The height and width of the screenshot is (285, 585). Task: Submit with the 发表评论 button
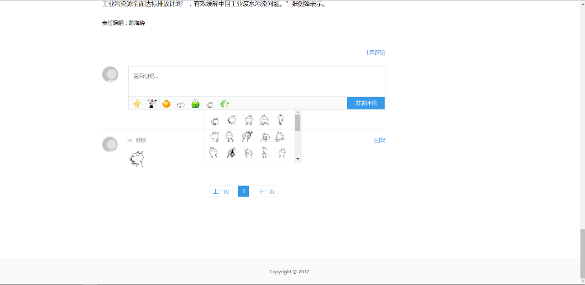tap(366, 103)
